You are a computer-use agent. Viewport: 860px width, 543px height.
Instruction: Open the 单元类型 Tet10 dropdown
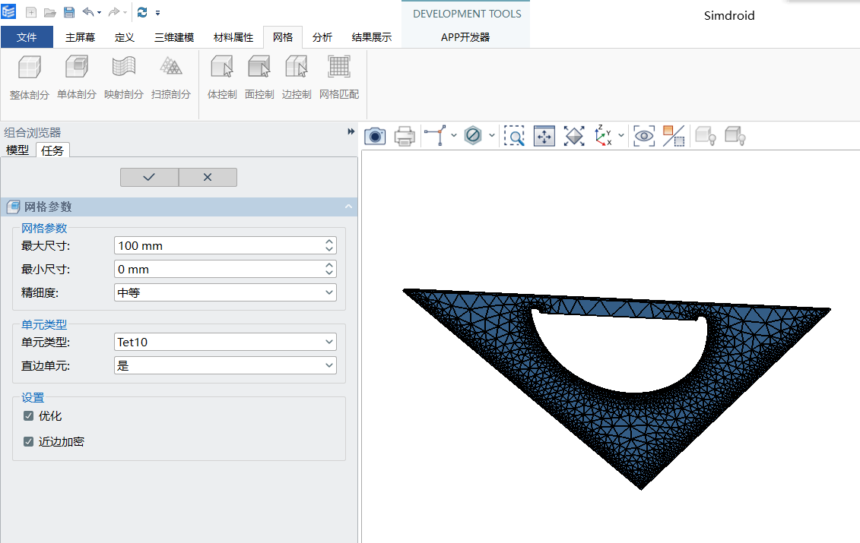coord(225,342)
